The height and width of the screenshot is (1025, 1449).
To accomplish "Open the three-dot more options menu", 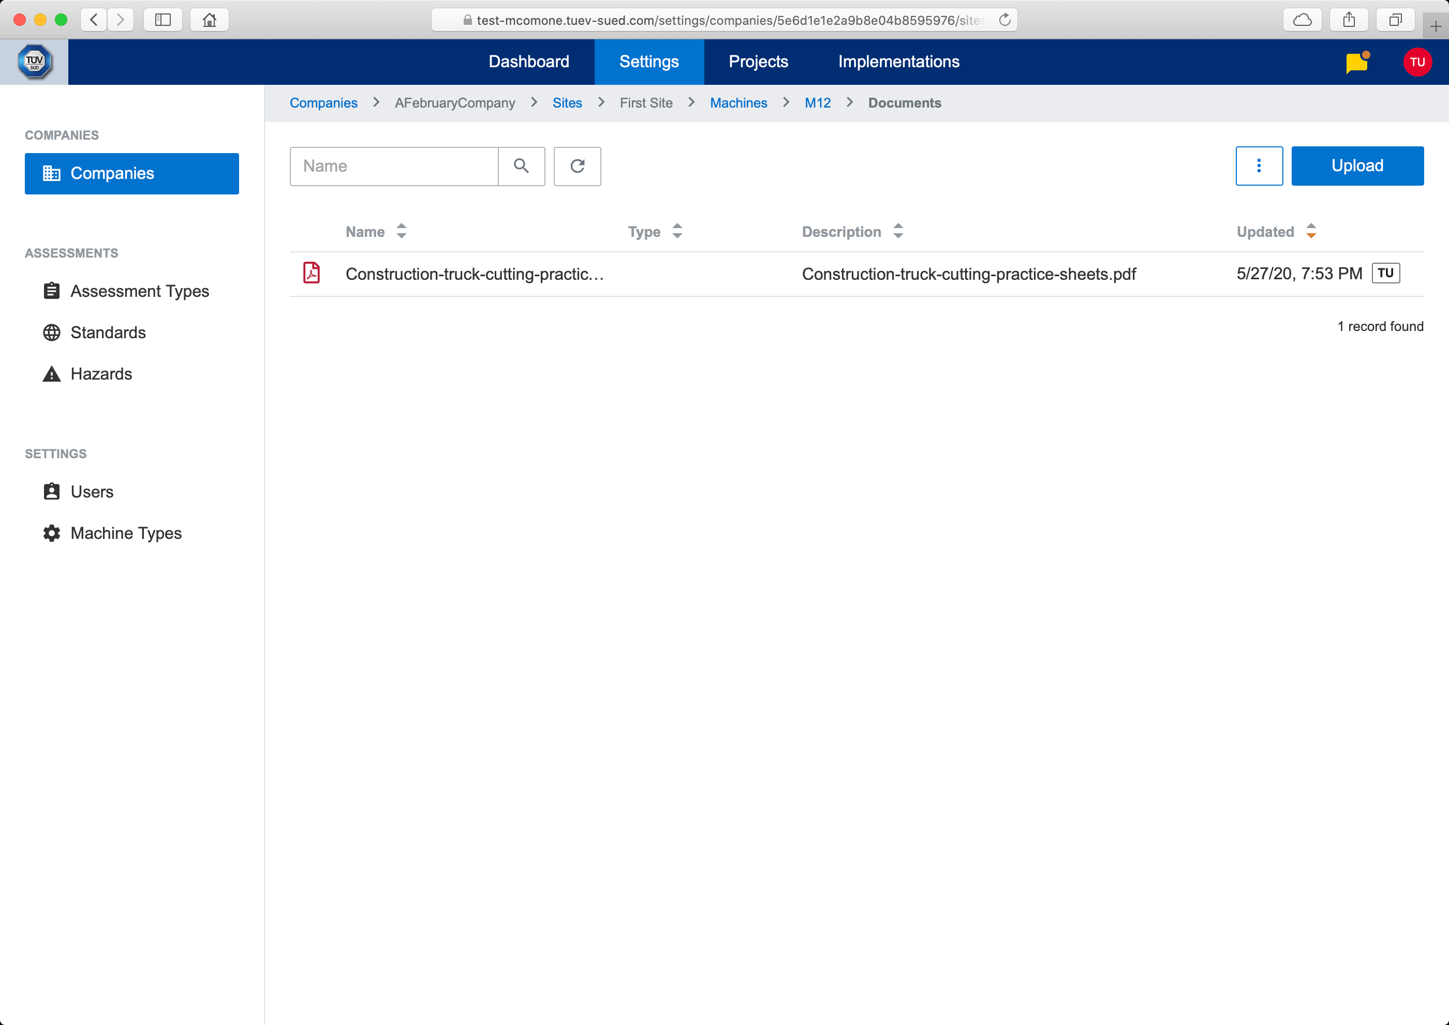I will pyautogui.click(x=1258, y=166).
